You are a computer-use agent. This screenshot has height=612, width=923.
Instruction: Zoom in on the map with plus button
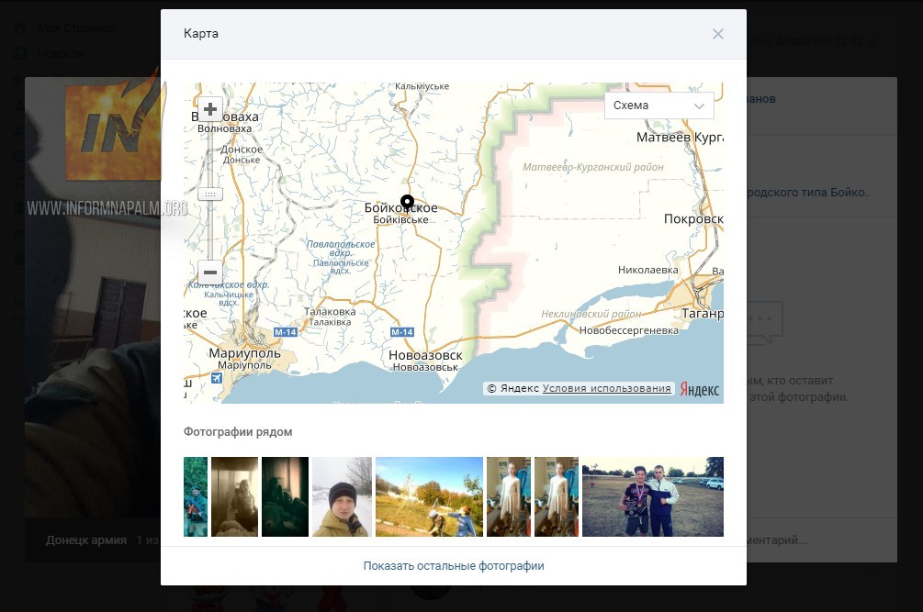(210, 109)
